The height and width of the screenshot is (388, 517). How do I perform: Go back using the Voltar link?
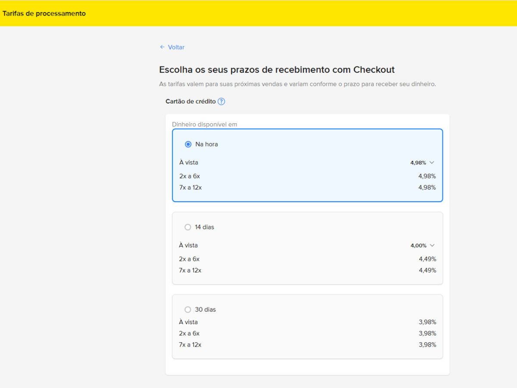[176, 47]
